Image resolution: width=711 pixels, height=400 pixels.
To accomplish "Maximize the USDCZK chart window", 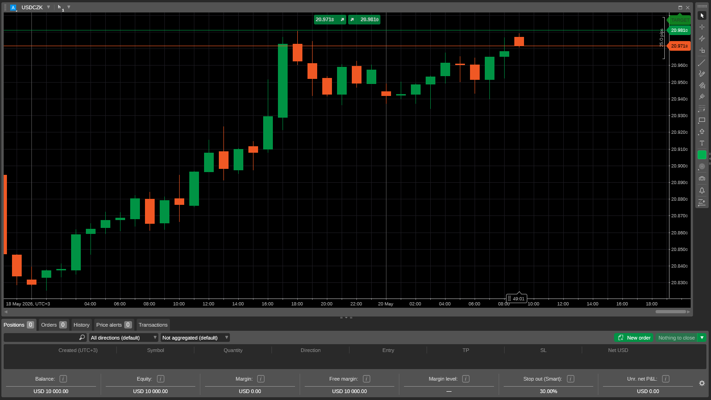I will 680,7.
